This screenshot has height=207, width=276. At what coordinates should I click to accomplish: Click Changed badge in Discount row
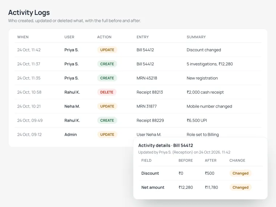240,173
